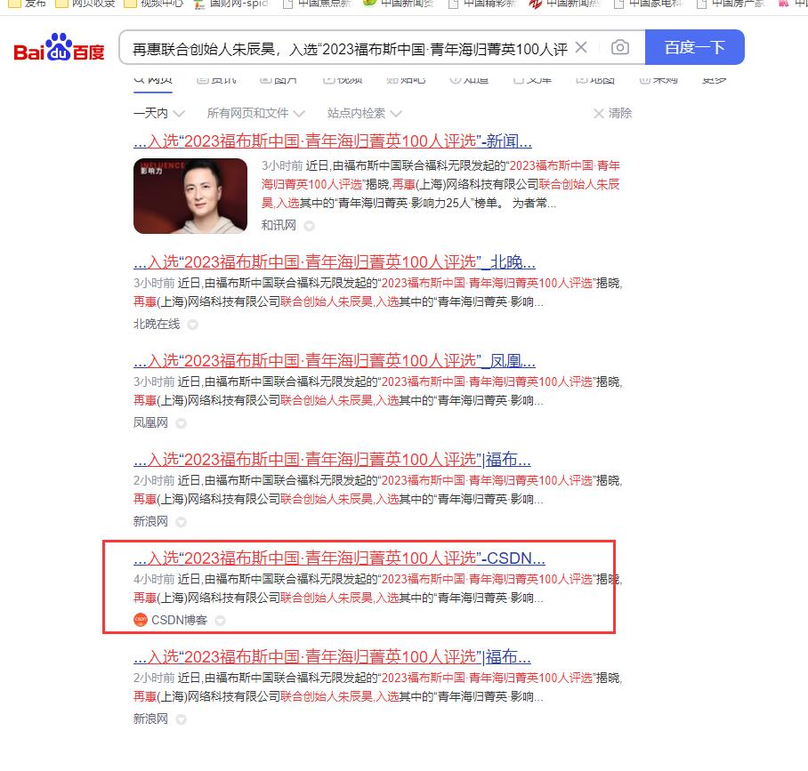Click the 百度一下 search button

point(695,47)
